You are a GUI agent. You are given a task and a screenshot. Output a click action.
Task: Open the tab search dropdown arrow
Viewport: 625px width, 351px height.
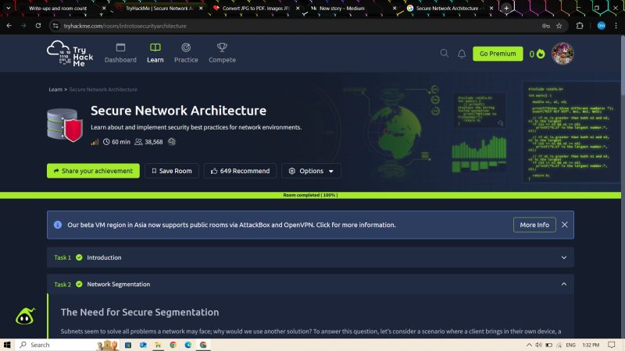[8, 8]
